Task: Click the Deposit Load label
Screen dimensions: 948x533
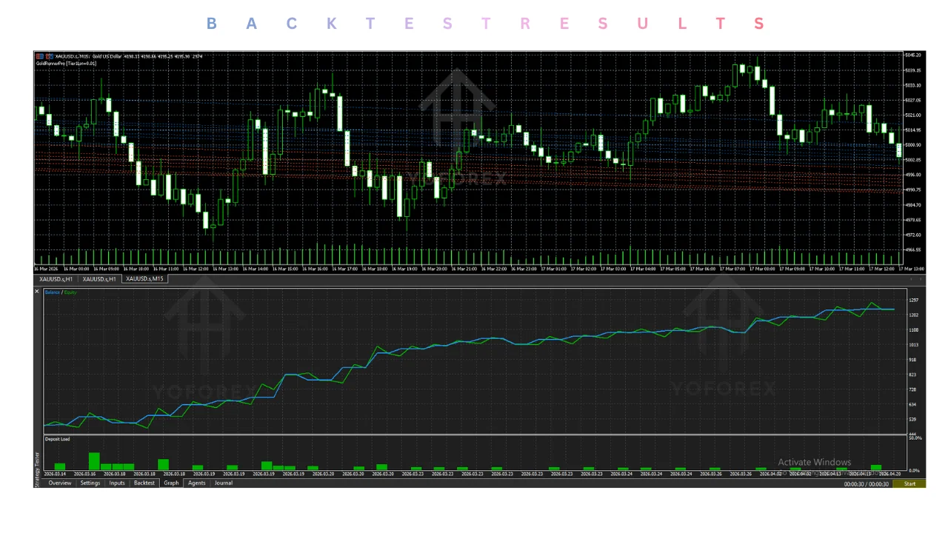Action: [x=57, y=439]
